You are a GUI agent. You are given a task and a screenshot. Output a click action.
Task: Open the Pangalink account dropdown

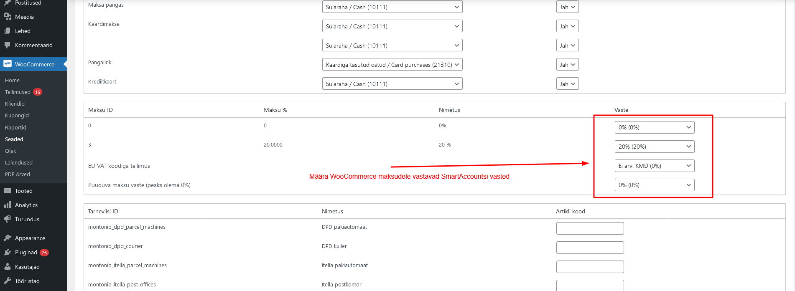pos(392,65)
